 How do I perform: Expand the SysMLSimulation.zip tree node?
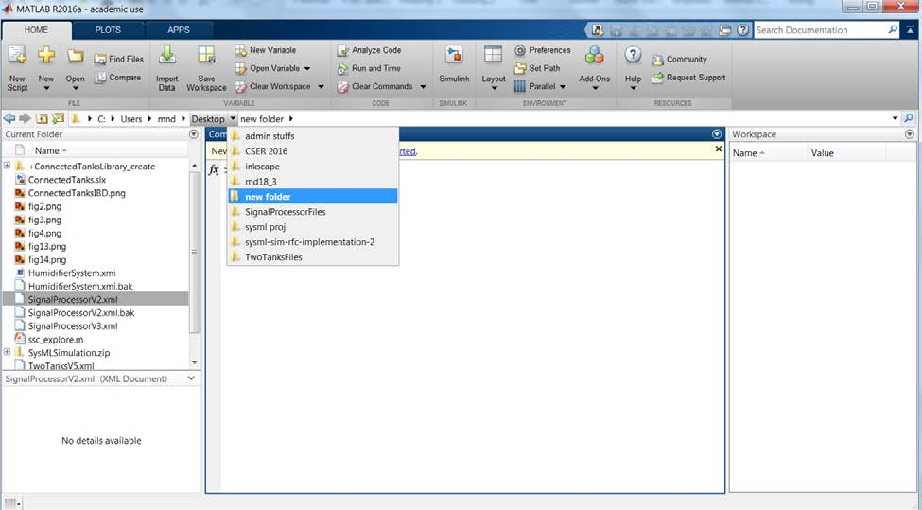(x=8, y=353)
